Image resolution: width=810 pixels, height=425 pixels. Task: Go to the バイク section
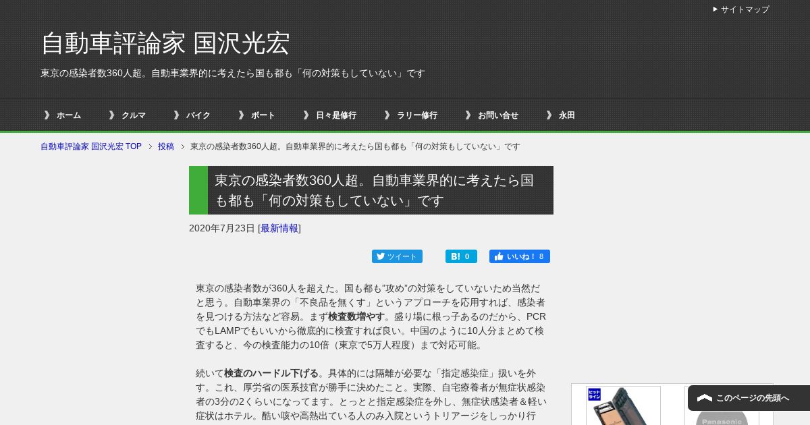[x=198, y=115]
